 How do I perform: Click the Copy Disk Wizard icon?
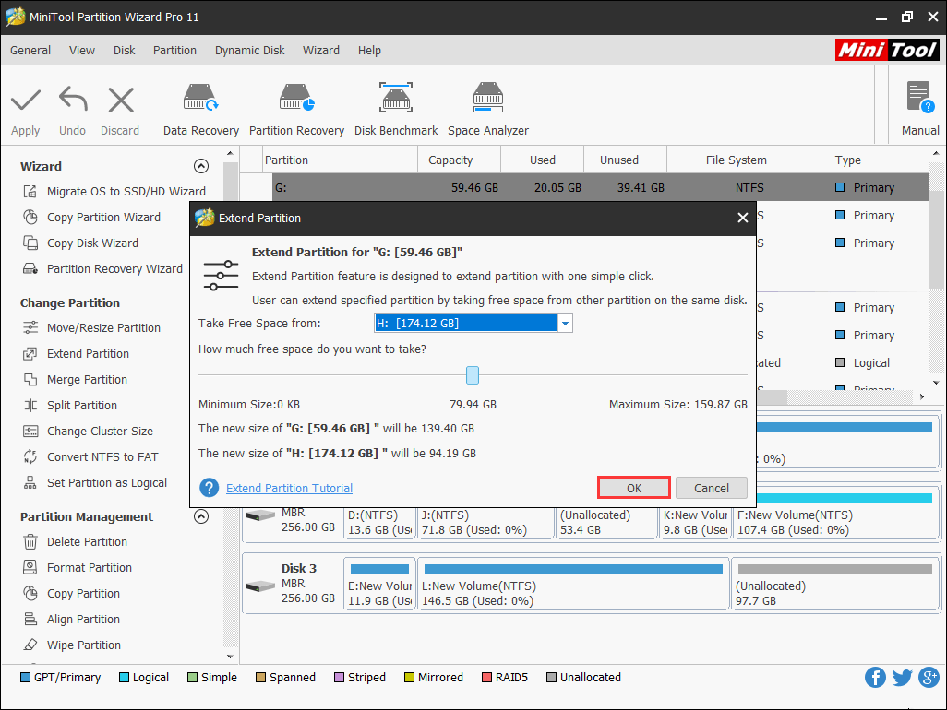[x=30, y=243]
